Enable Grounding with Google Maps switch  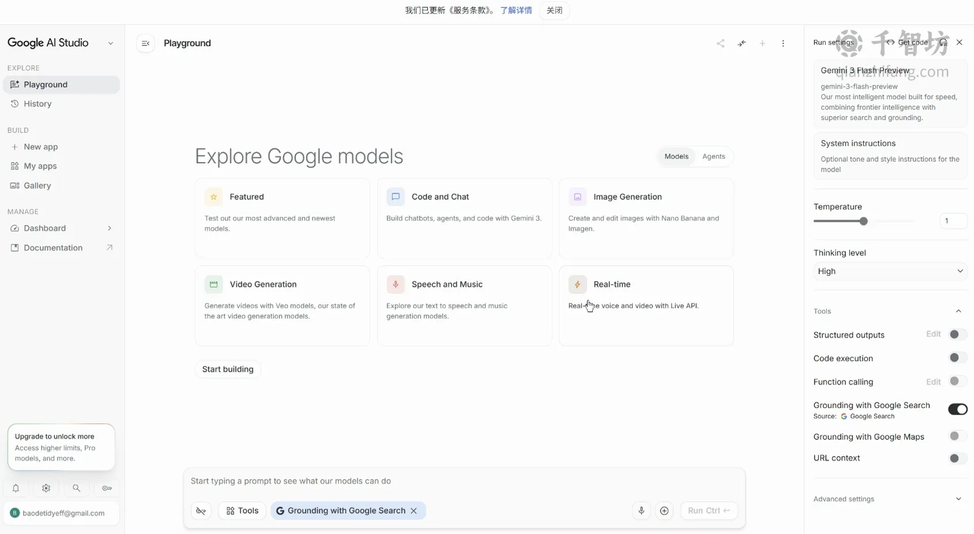[x=957, y=436]
